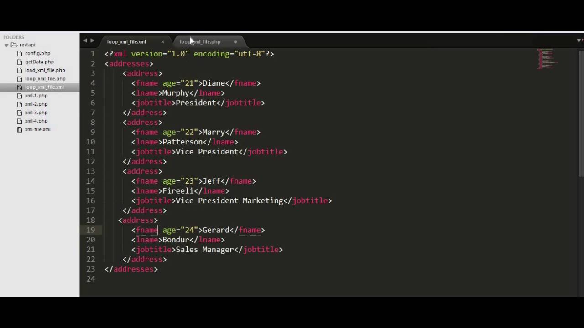Close the loop_xml_file.xml tab

point(162,42)
